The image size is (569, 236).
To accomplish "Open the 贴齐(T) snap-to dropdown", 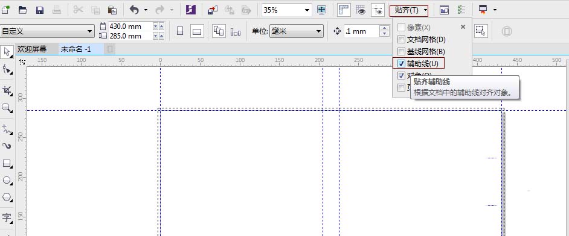I will (x=409, y=10).
